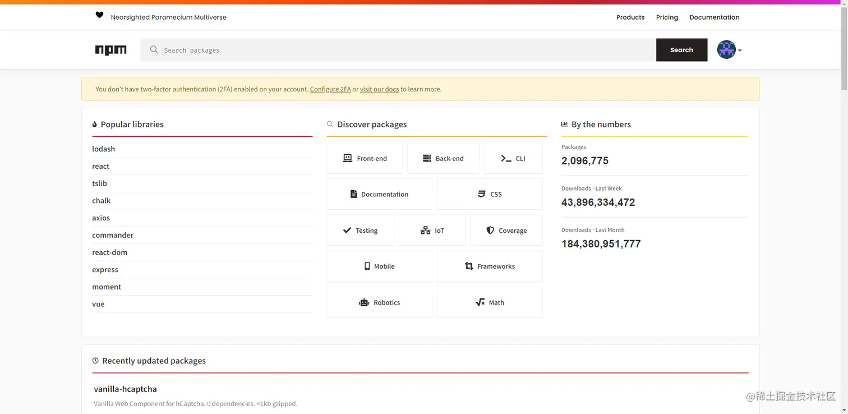Open the react-dom package

109,252
